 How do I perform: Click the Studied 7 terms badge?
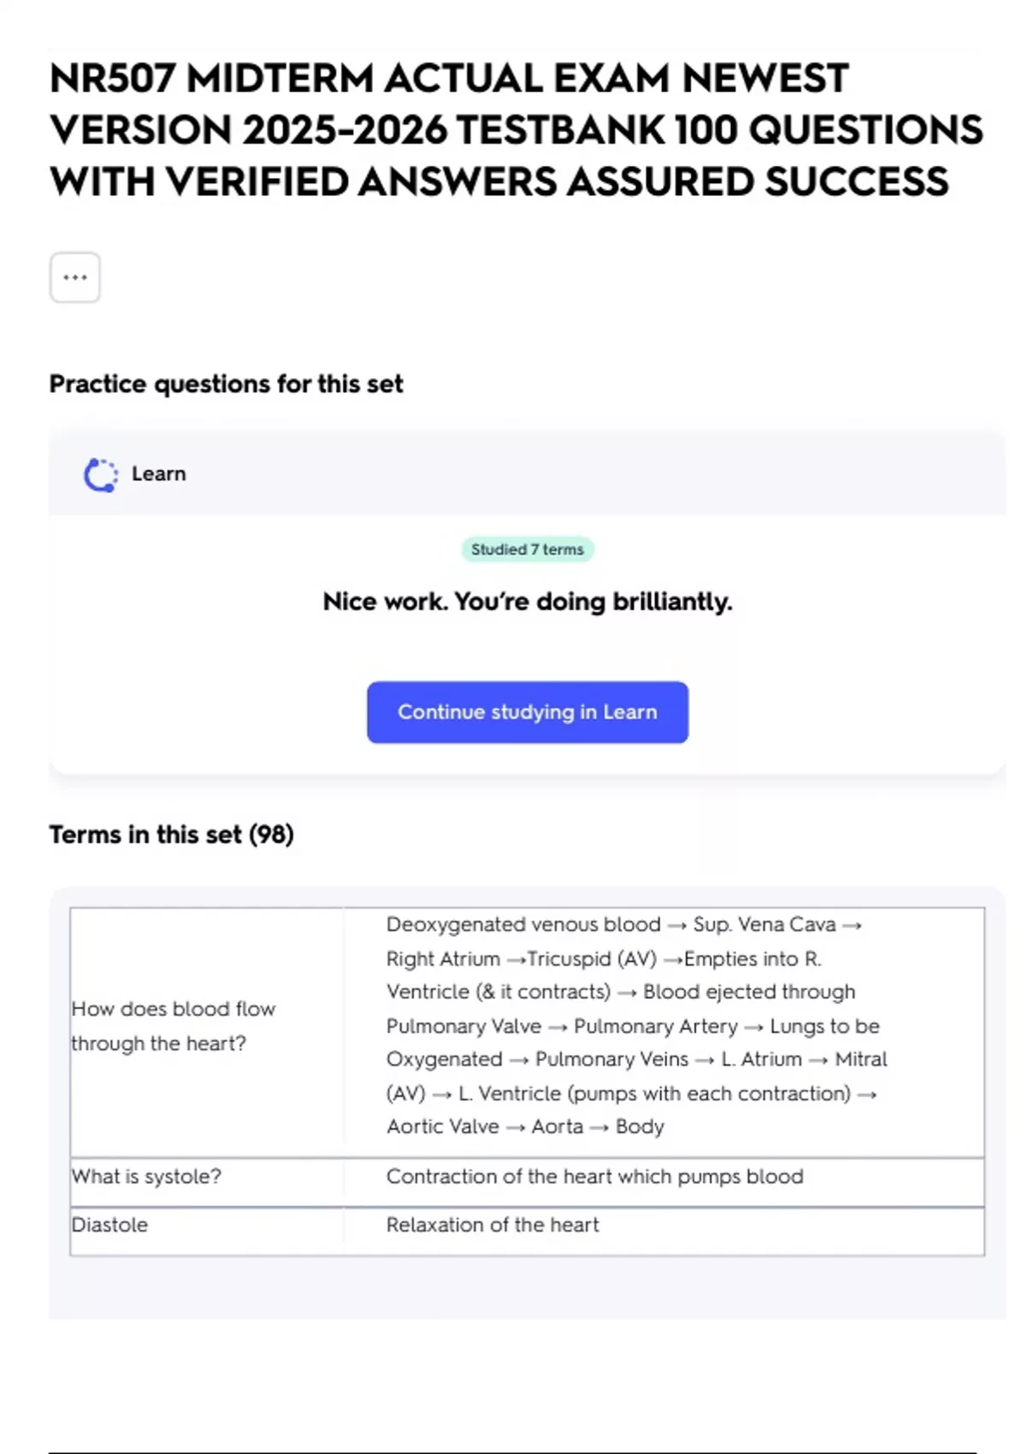pos(527,549)
